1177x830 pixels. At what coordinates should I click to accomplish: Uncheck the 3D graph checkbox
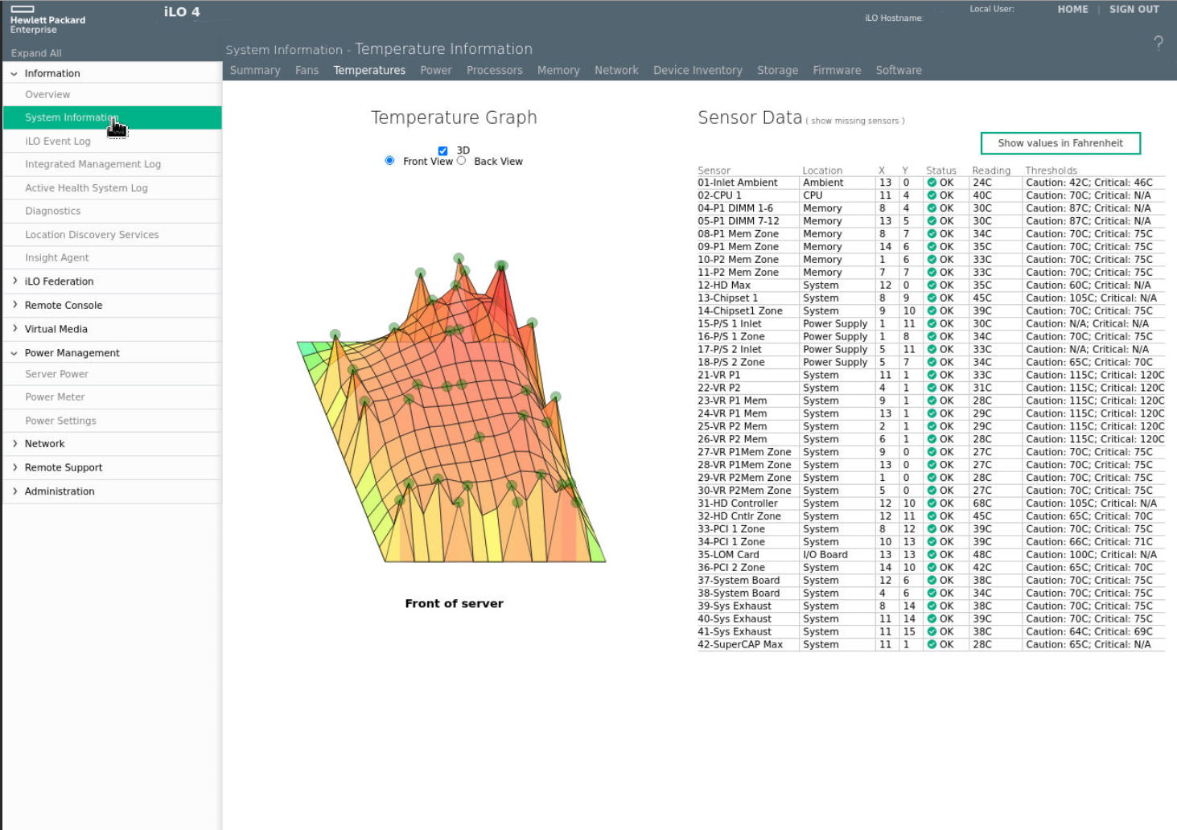pos(442,150)
